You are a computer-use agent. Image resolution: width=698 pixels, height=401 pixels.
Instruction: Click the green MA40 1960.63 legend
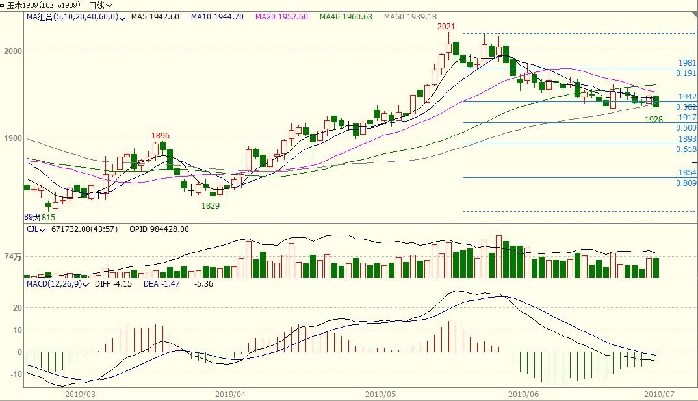click(346, 17)
